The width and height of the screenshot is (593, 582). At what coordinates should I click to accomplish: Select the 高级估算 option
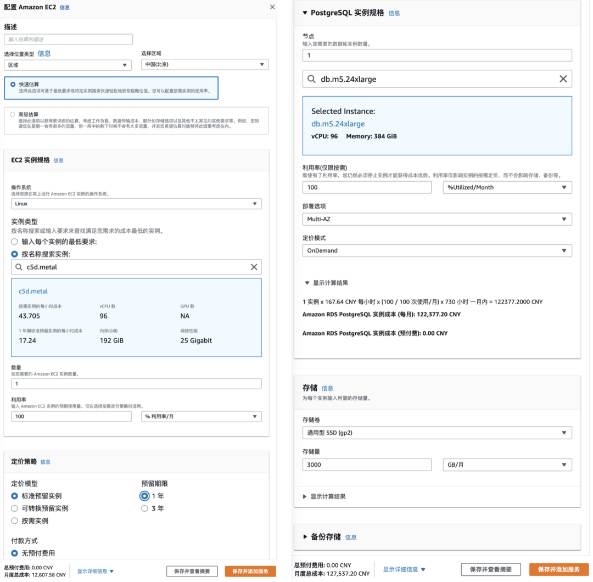click(13, 114)
